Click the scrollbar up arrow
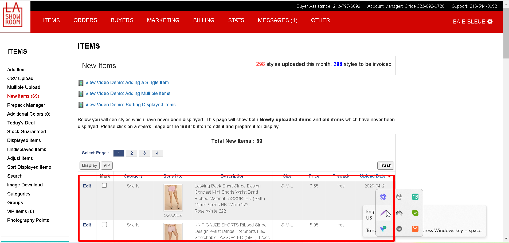Image resolution: width=509 pixels, height=243 pixels. click(506, 4)
